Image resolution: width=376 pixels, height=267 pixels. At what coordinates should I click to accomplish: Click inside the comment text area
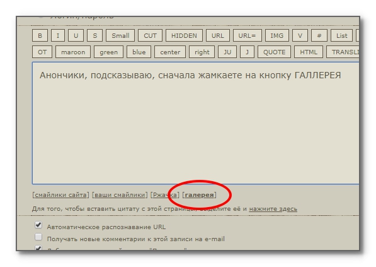coord(196,123)
